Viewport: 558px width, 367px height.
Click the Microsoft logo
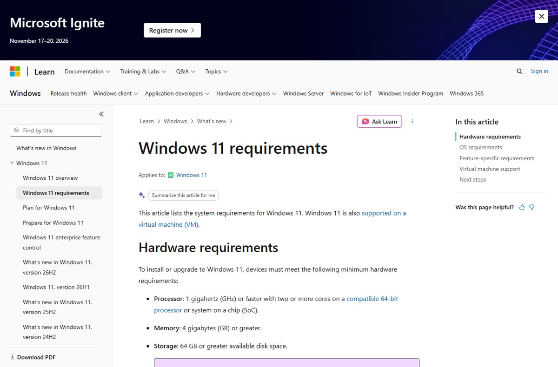pyautogui.click(x=15, y=71)
